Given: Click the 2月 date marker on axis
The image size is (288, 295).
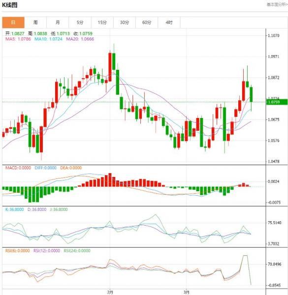Looking at the screenshot, I should coord(110,292).
